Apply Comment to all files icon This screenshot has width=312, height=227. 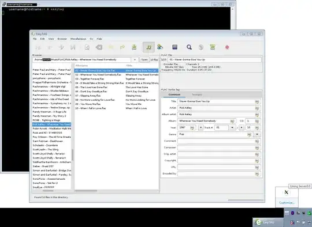(257, 141)
